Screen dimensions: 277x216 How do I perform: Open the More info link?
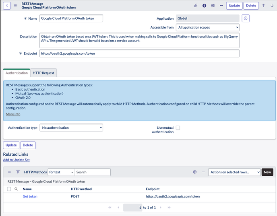click(x=13, y=114)
